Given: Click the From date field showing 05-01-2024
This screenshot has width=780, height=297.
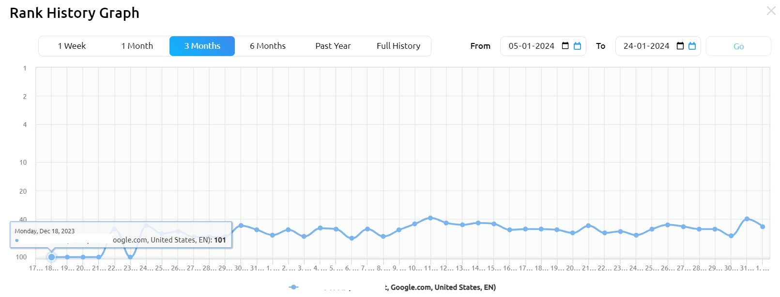Looking at the screenshot, I should [531, 46].
